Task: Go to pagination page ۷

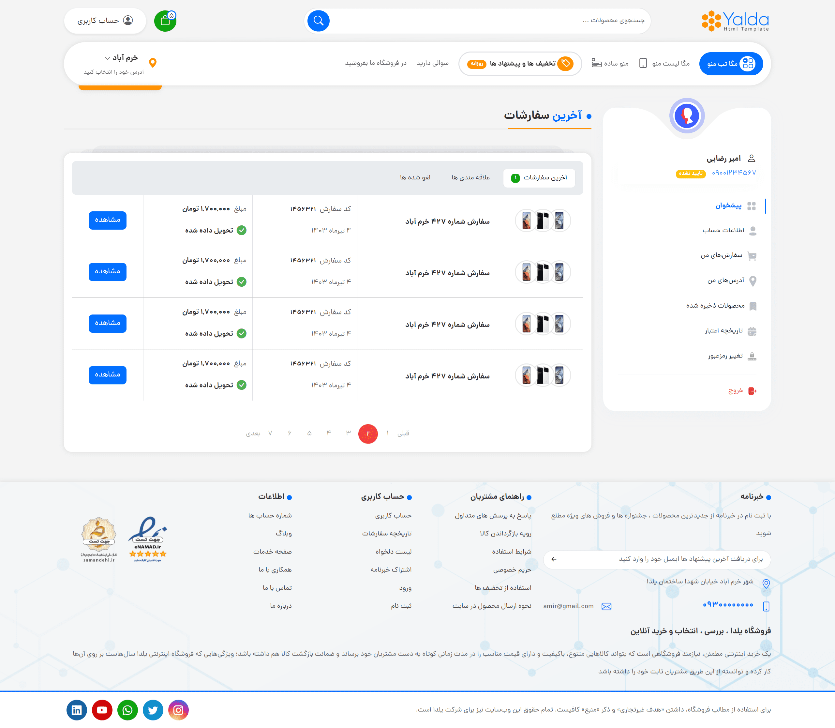Action: click(x=270, y=433)
